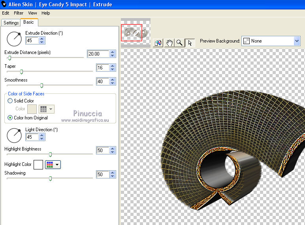Click the Extrude Direction angle dial
The image size is (305, 225).
14,39
